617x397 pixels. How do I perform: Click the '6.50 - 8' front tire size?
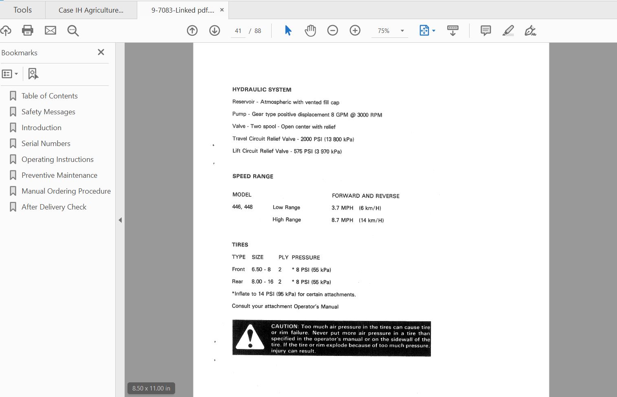coord(261,269)
